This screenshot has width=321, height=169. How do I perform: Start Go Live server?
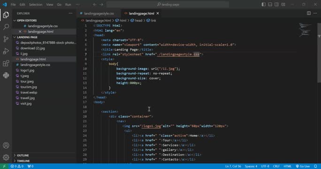tap(303, 166)
